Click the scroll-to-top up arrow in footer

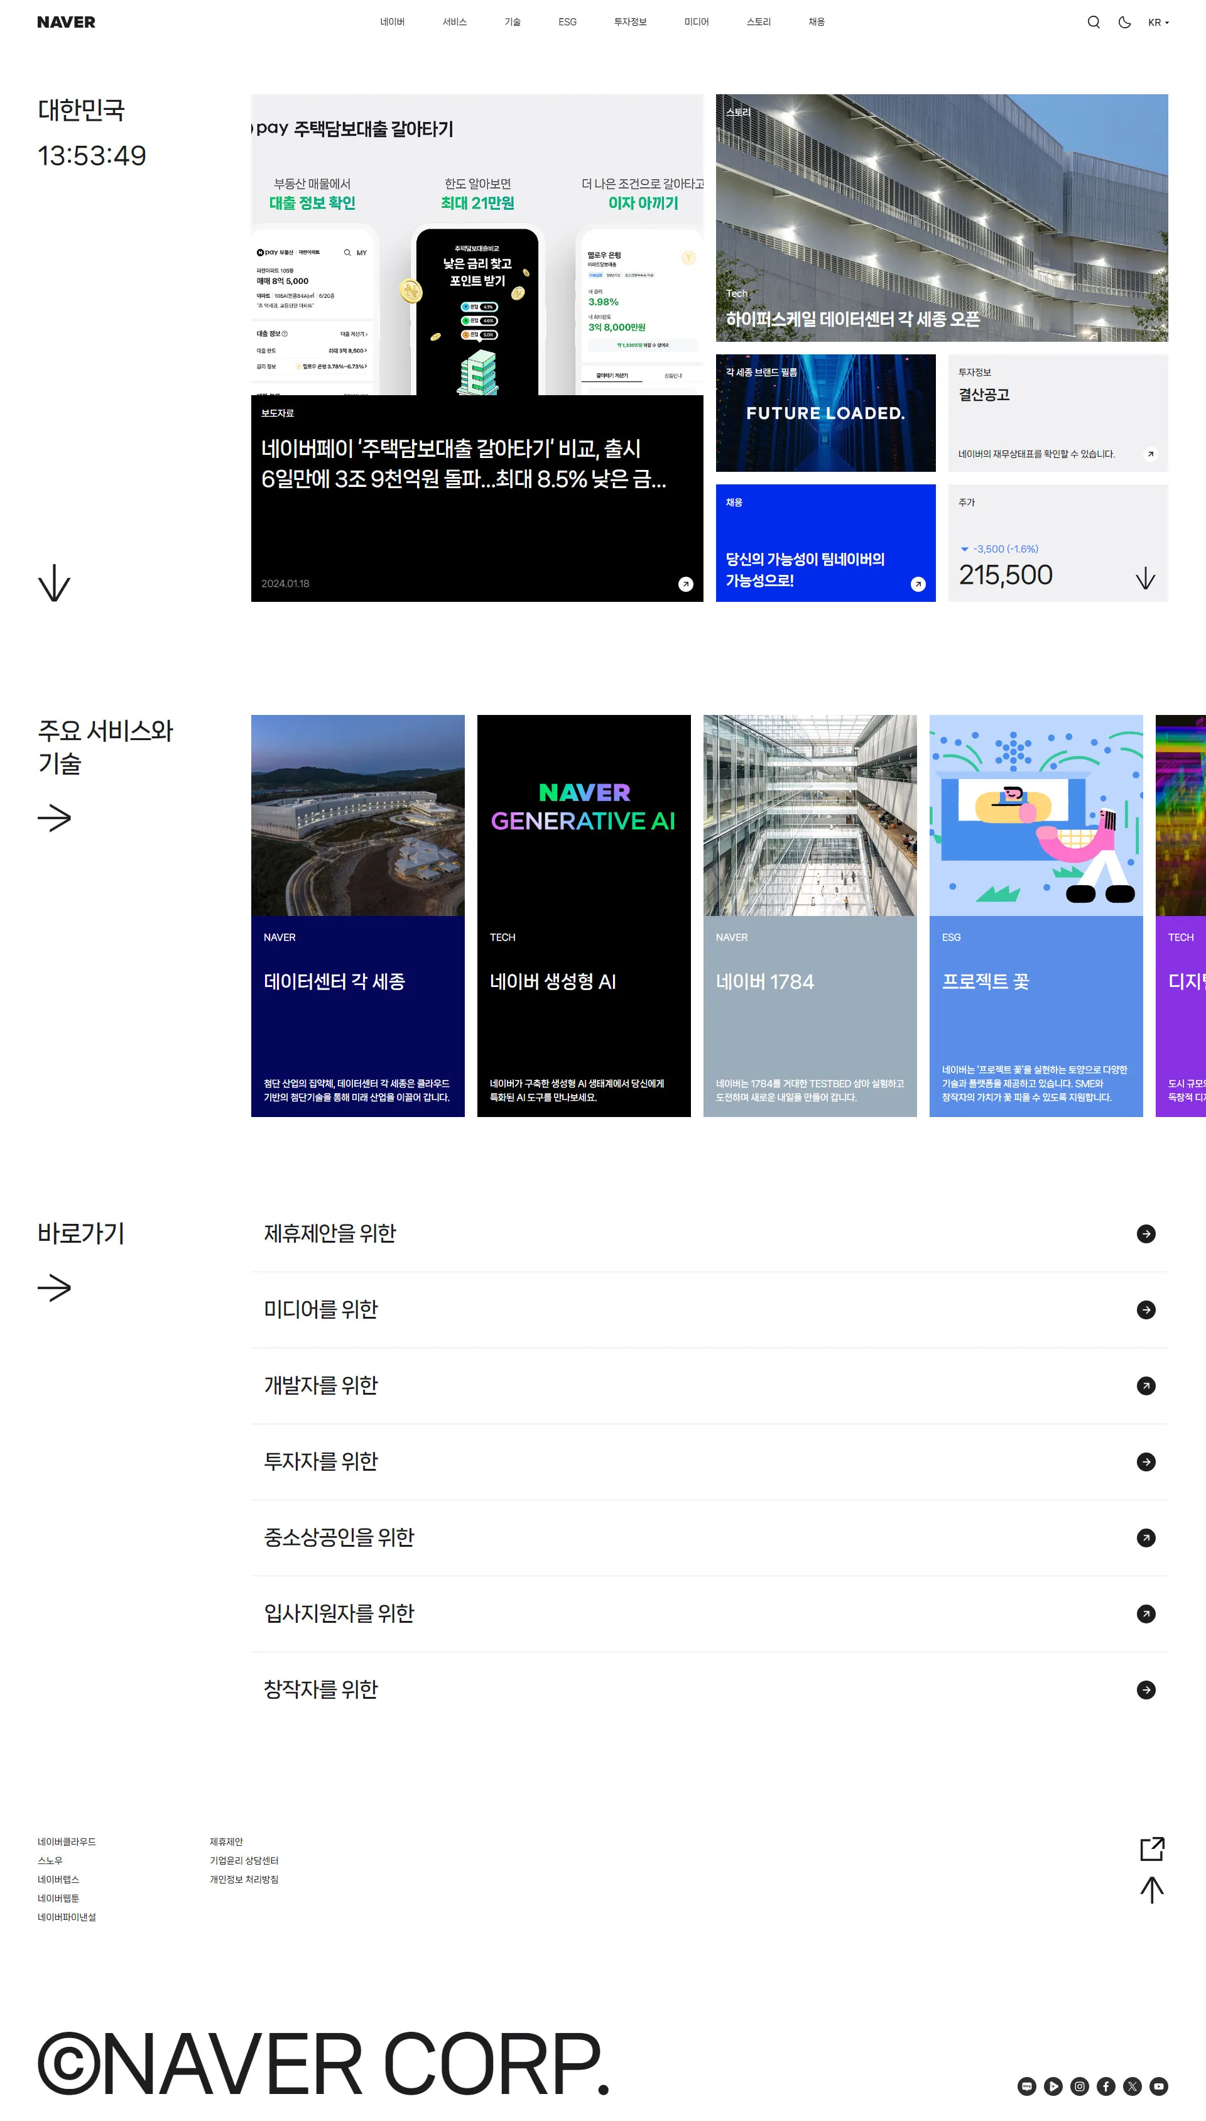[1152, 1890]
